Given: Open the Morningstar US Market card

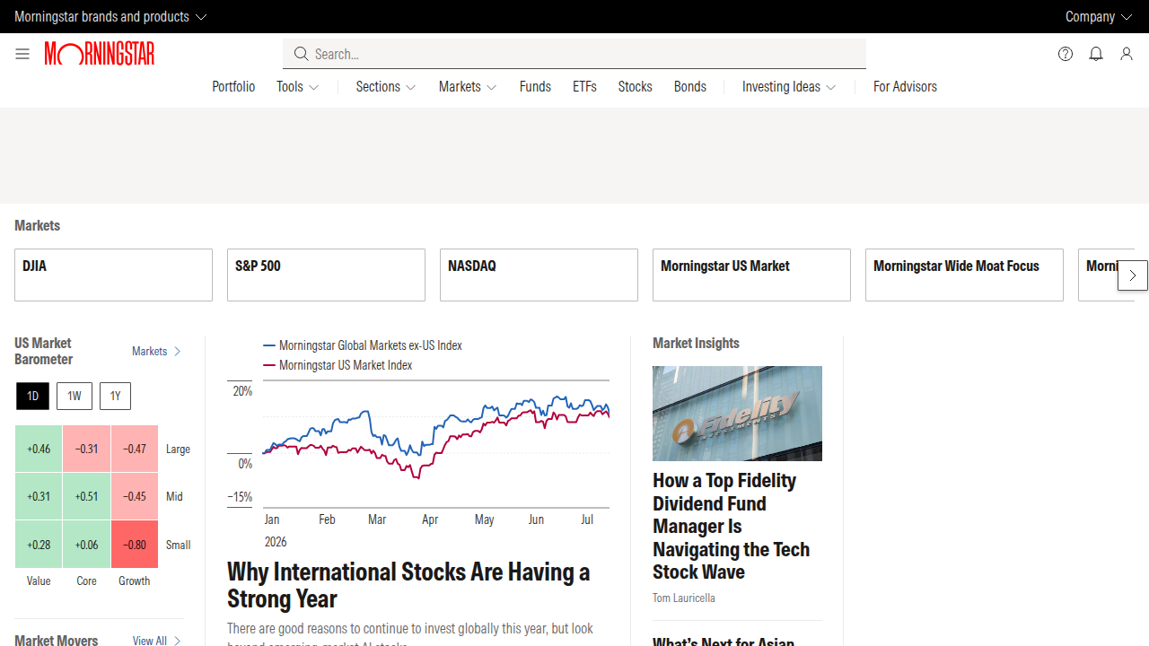Looking at the screenshot, I should coord(751,275).
